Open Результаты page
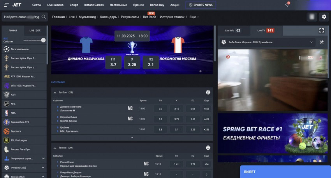The width and height of the screenshot is (331, 178). click(130, 17)
